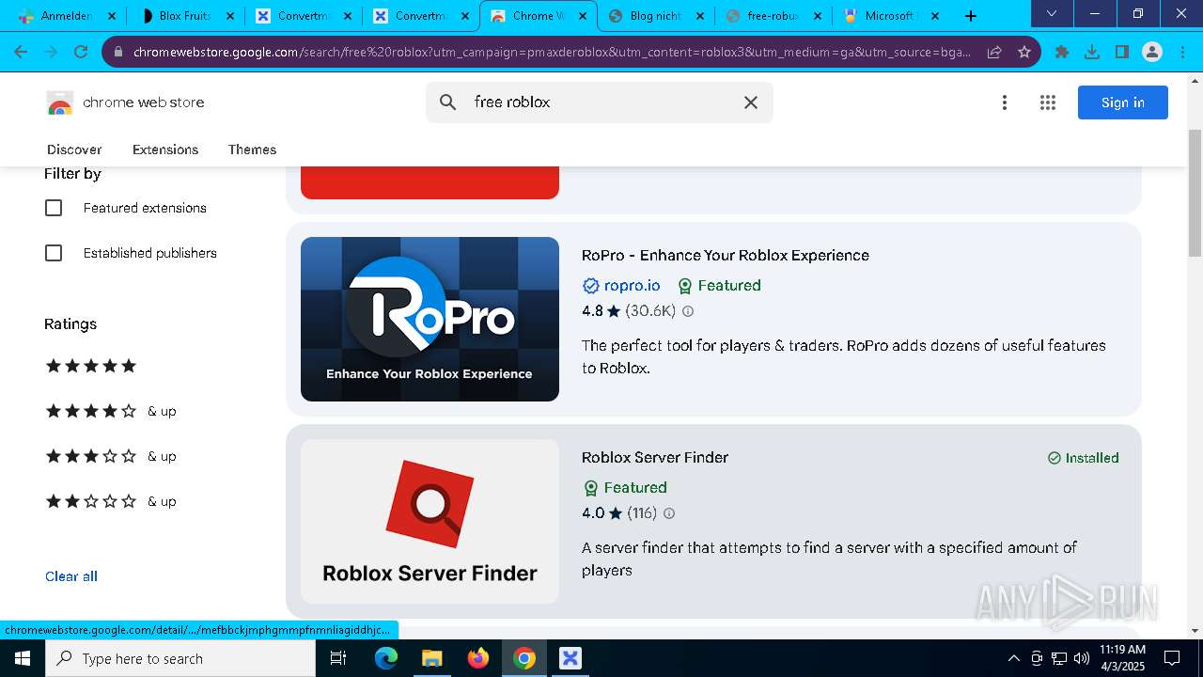Click Clear all filters link
The image size is (1203, 677).
(x=71, y=576)
